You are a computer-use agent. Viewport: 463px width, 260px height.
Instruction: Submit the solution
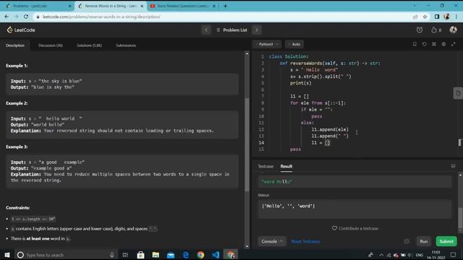tap(446, 241)
